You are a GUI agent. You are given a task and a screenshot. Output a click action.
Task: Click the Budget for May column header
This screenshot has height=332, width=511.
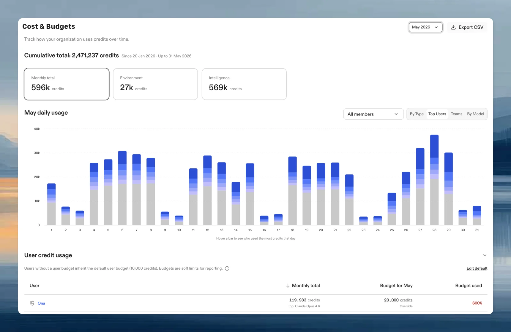click(396, 285)
